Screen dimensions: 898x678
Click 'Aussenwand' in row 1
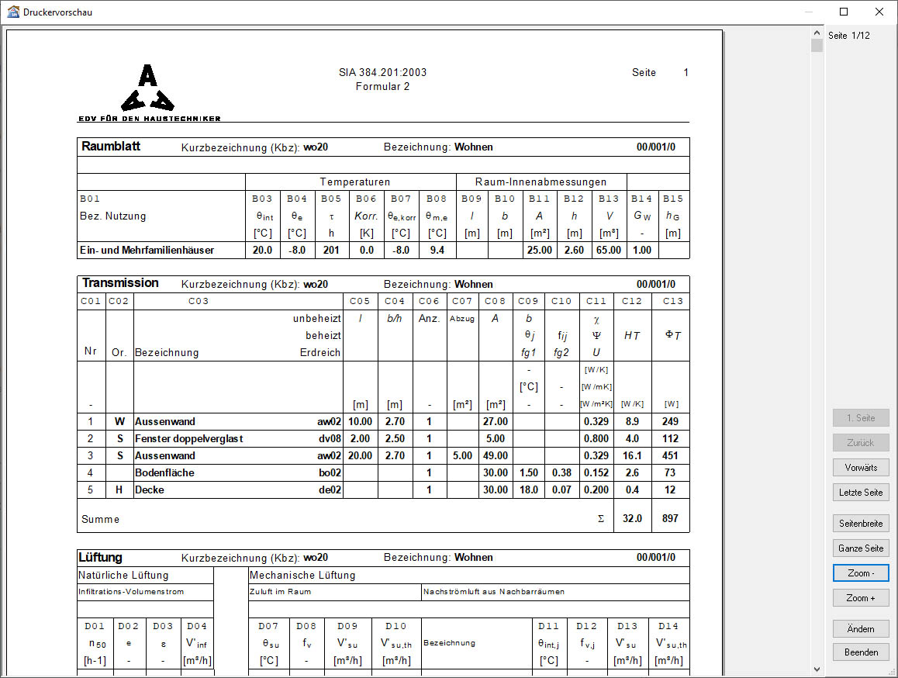click(x=165, y=422)
